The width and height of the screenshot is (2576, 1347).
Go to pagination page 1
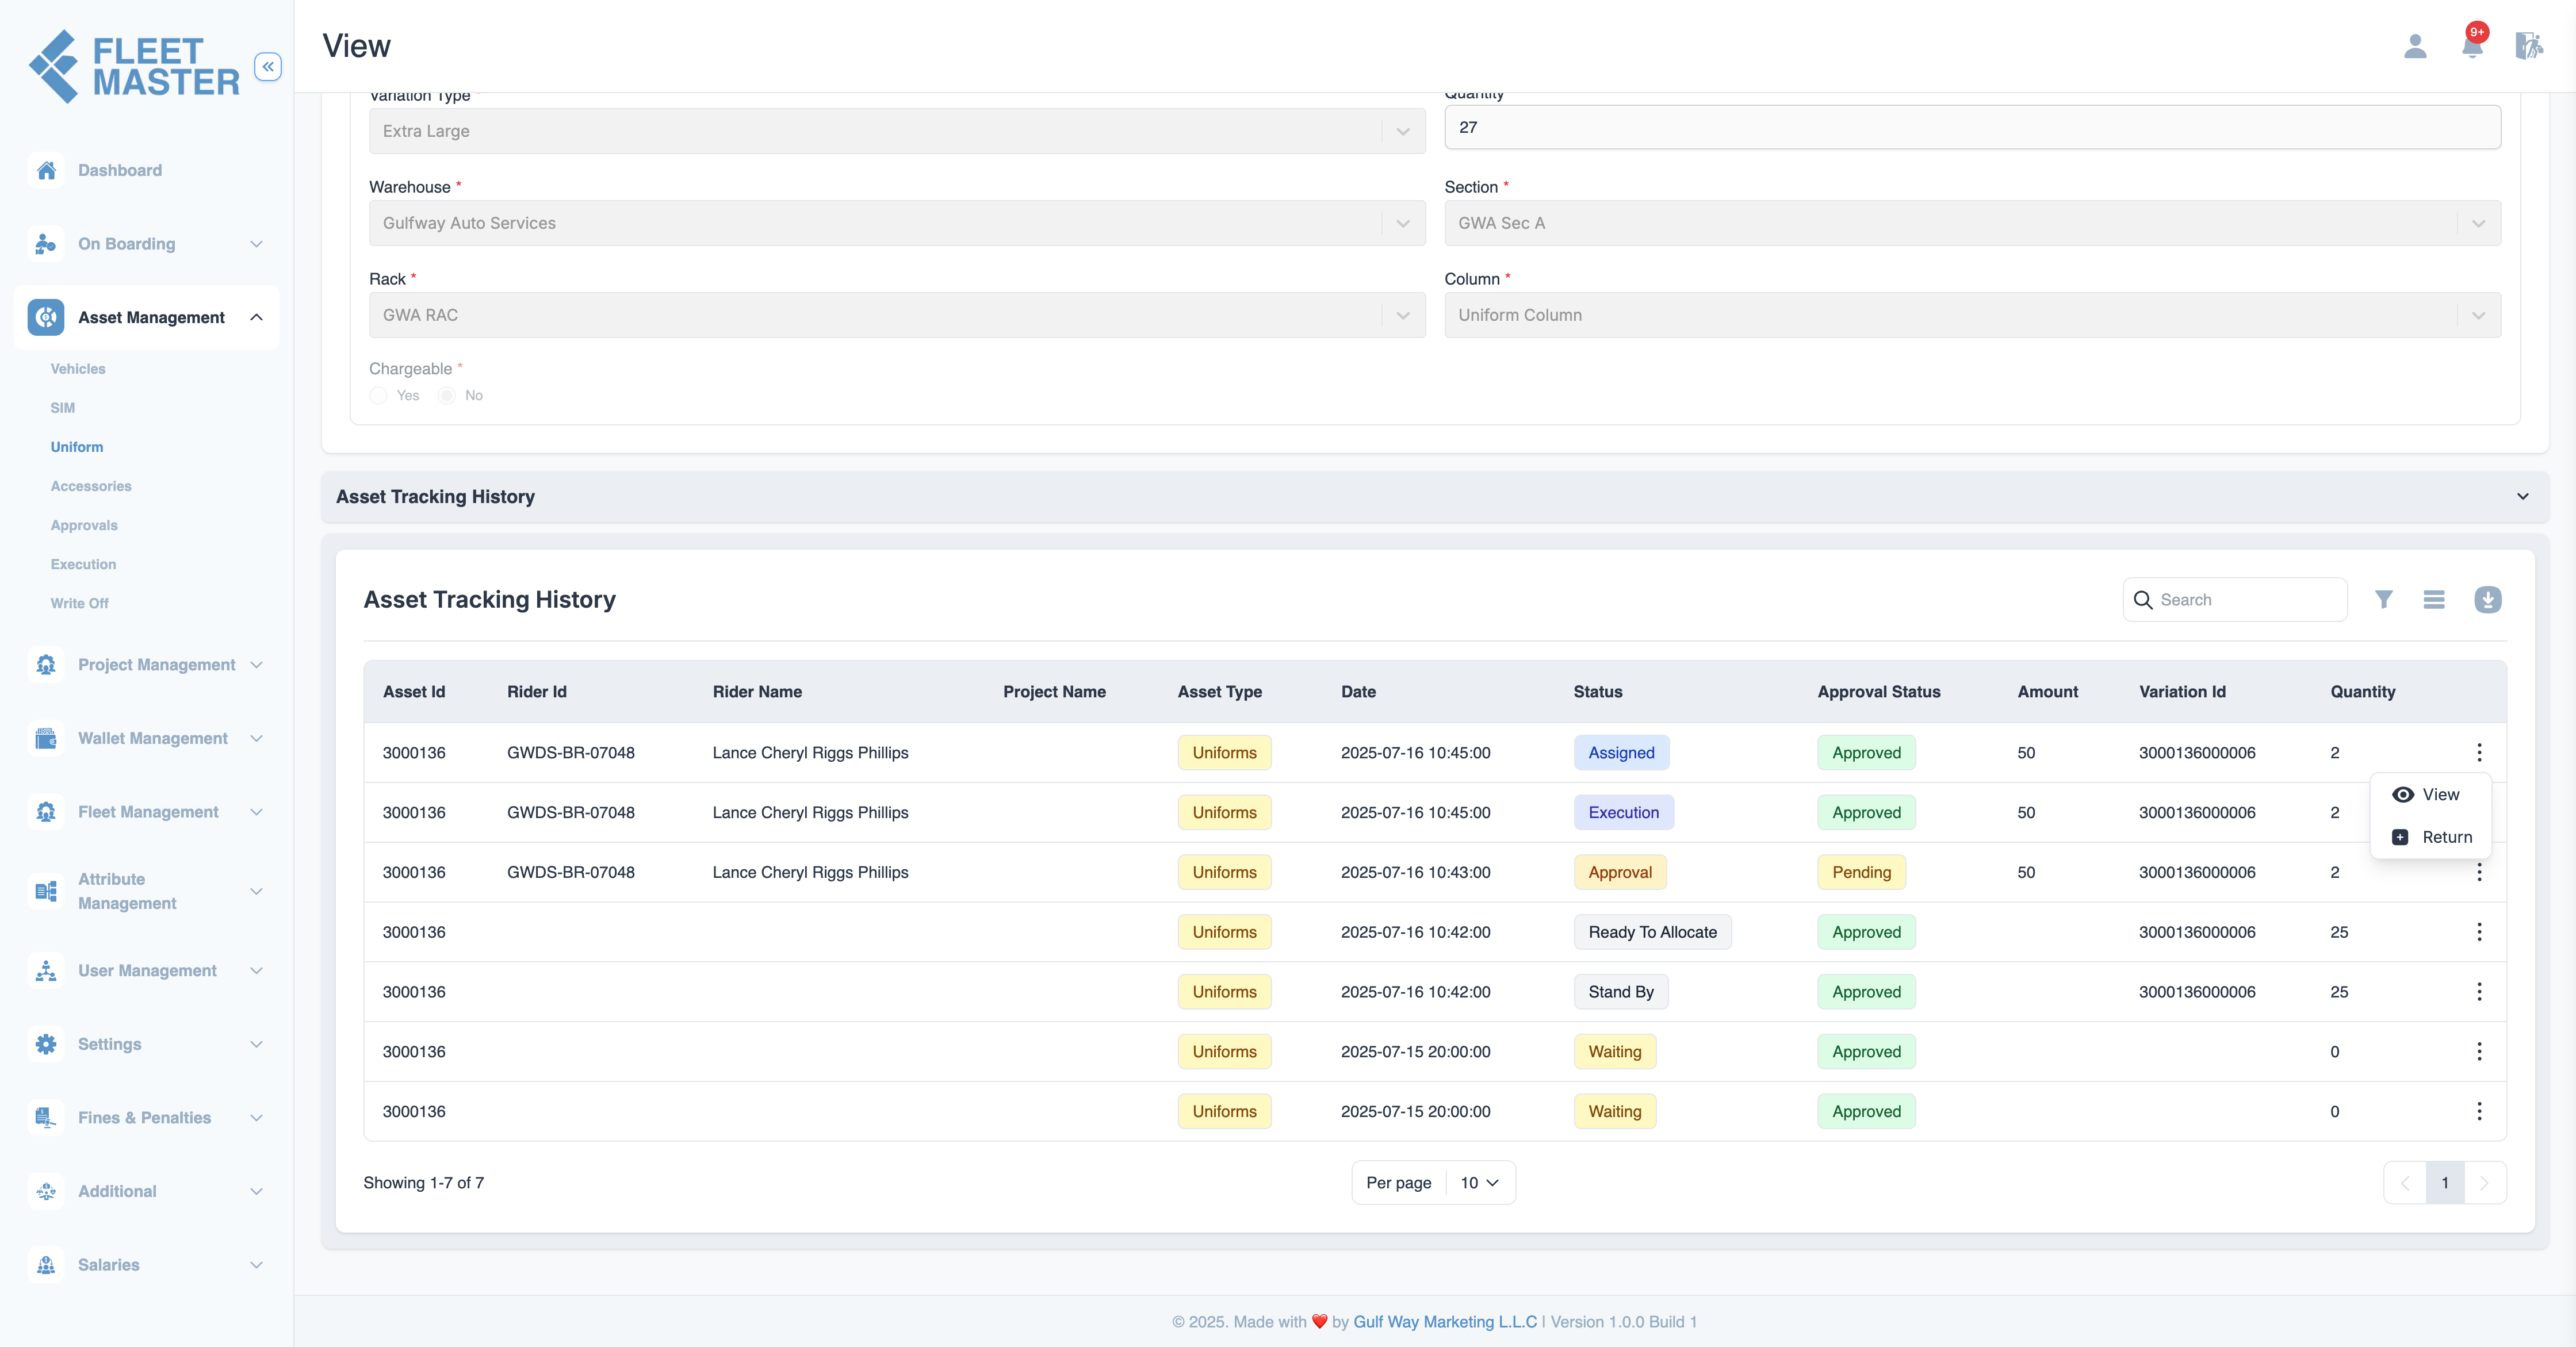point(2445,1183)
